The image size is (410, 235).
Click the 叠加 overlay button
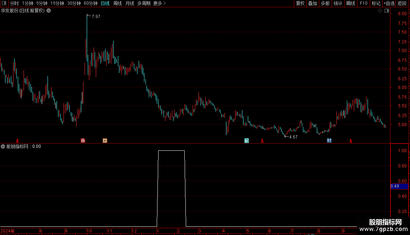click(312, 3)
